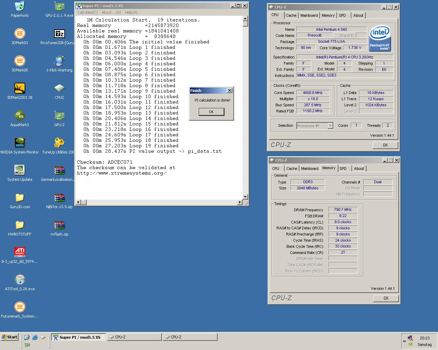Open About tab in upper CPU-Z window
The image size is (438, 350).
358,15
